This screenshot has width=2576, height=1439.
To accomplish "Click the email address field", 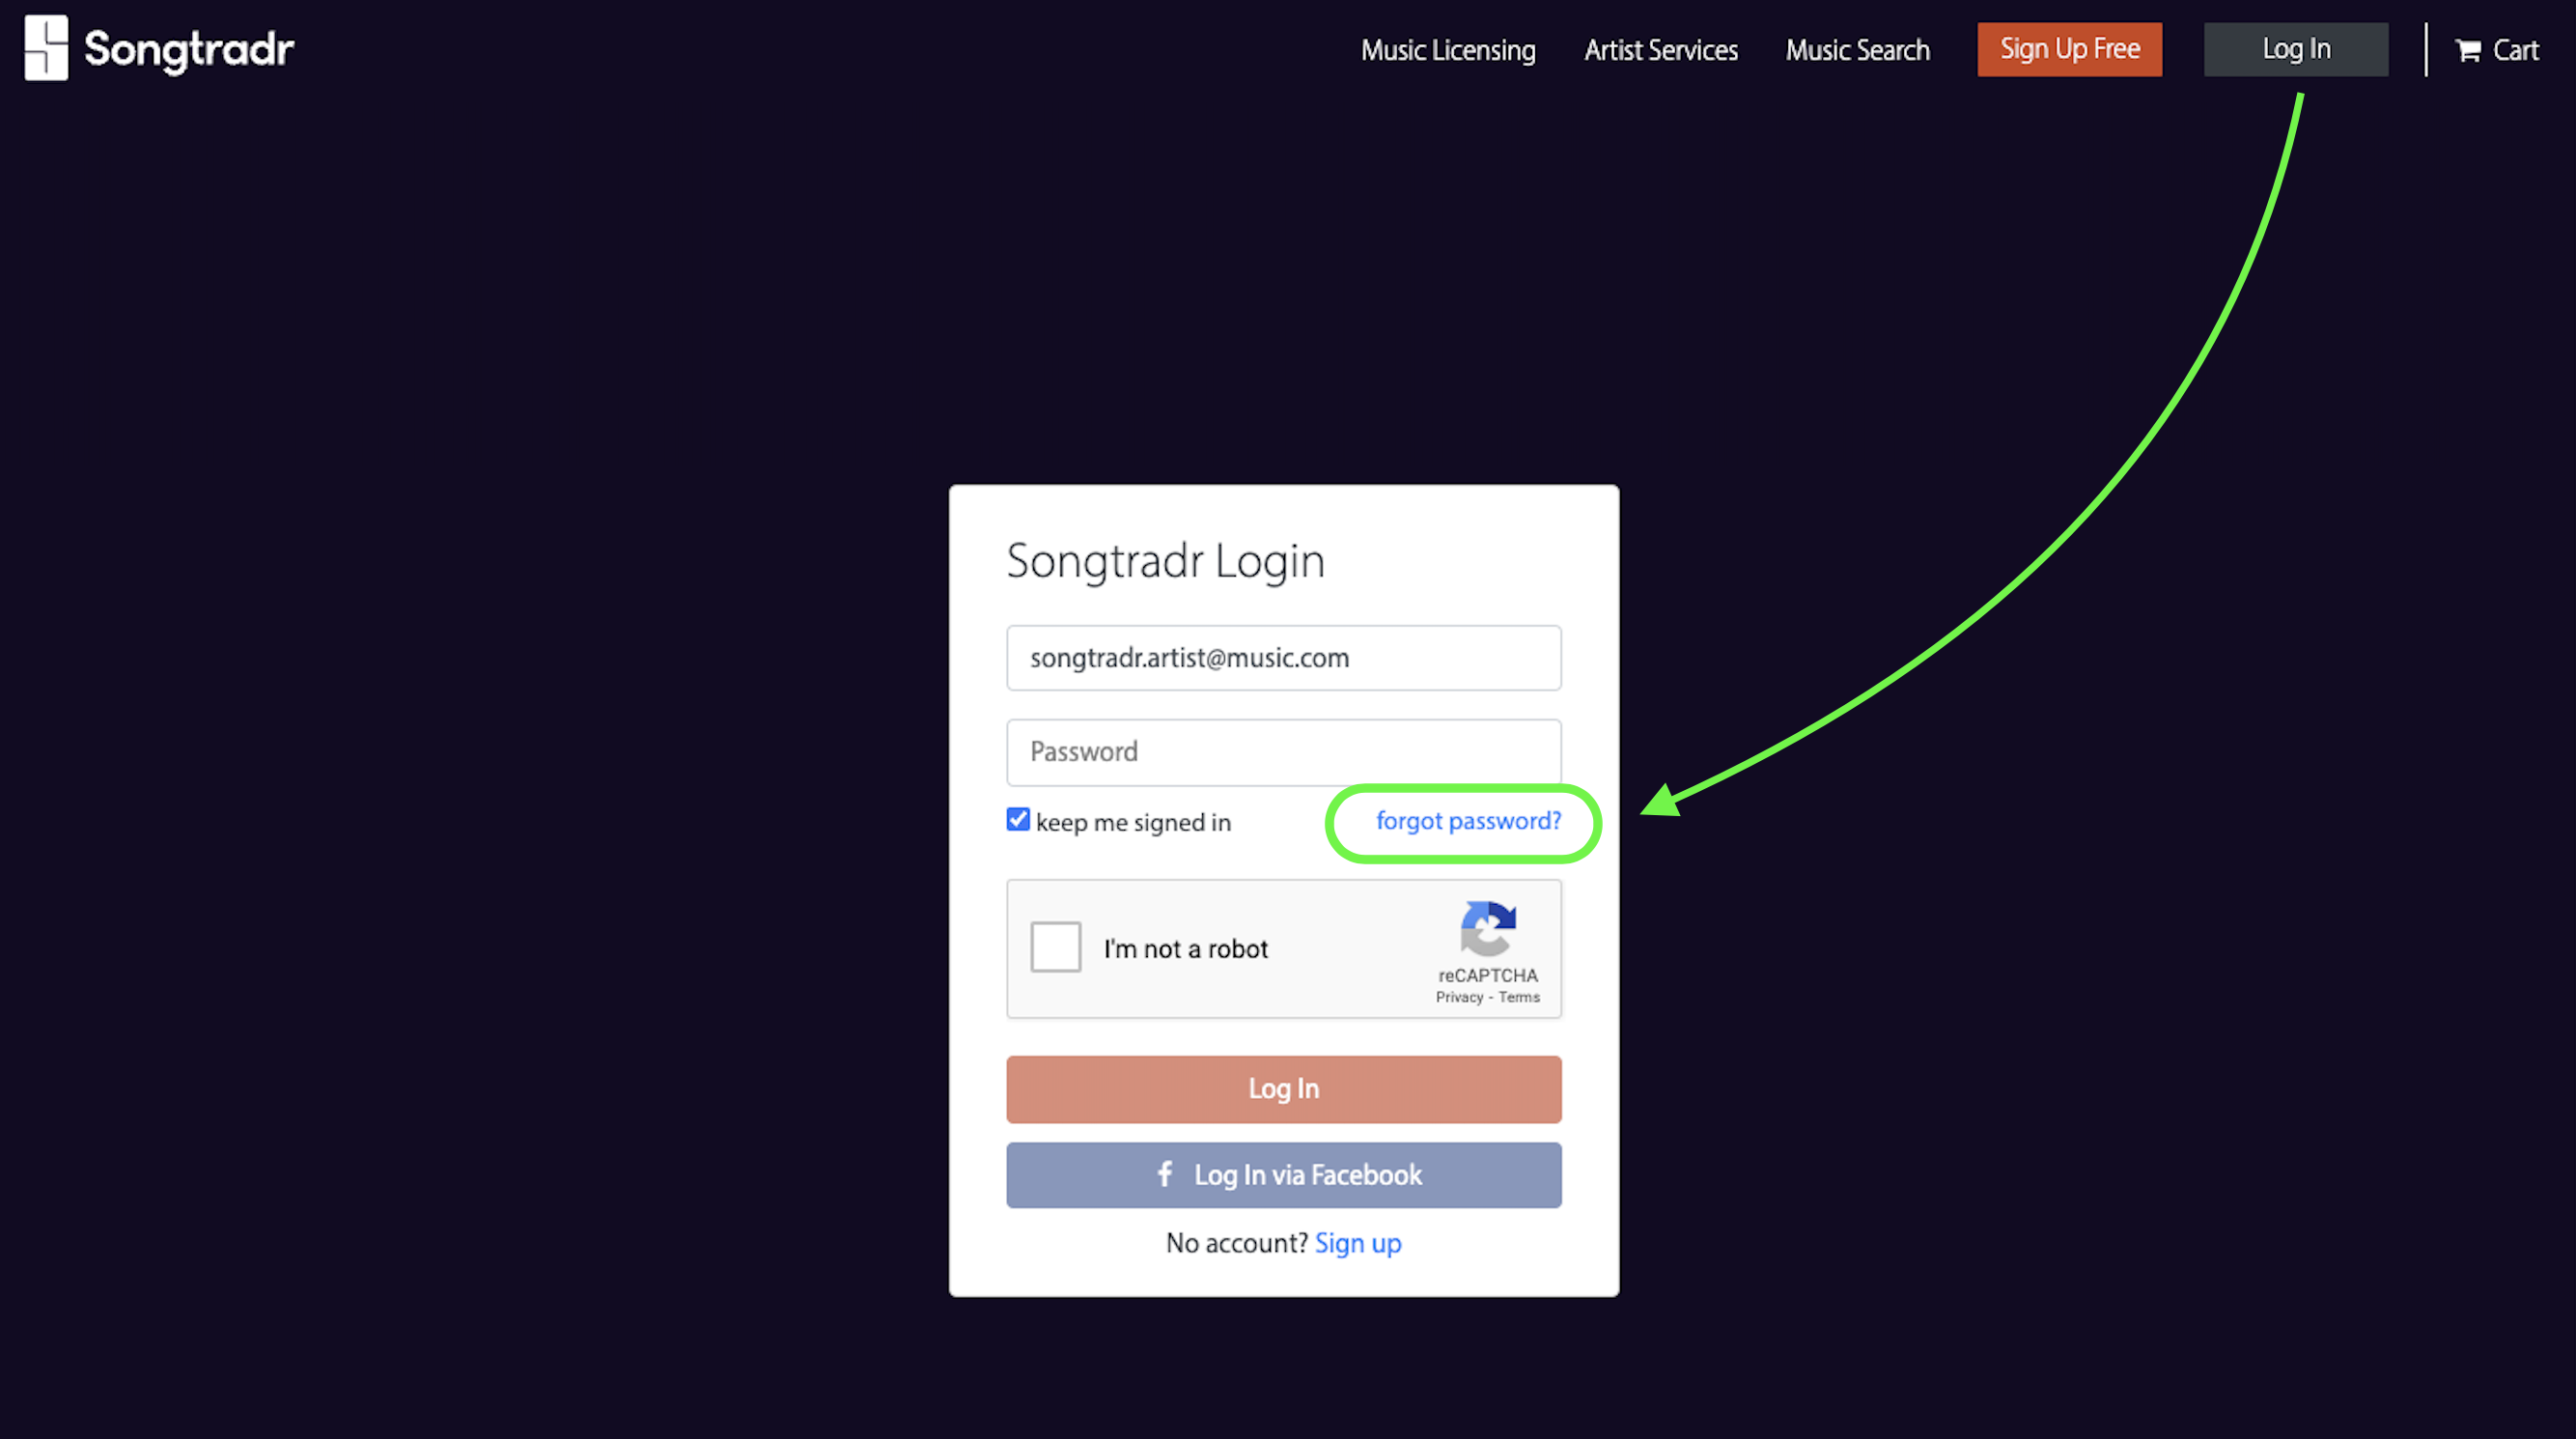I will (x=1284, y=658).
